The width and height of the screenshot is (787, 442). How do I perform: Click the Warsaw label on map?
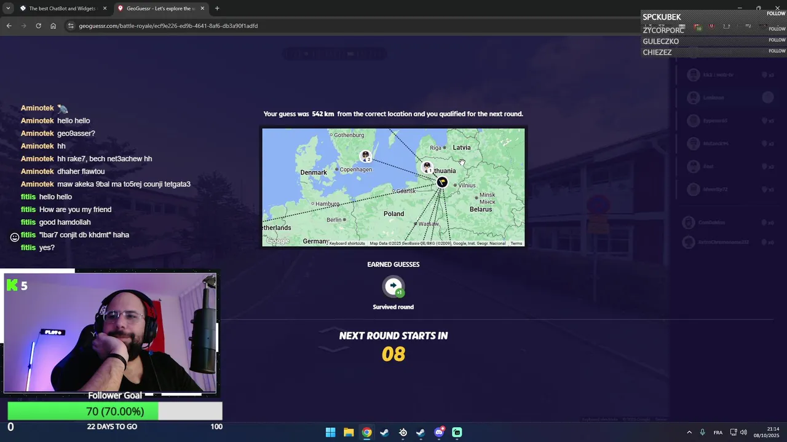429,224
